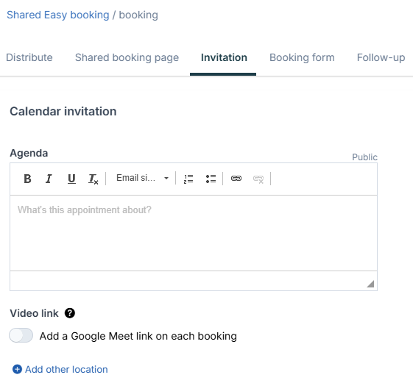
Task: Insert a numbered list
Action: [x=188, y=179]
